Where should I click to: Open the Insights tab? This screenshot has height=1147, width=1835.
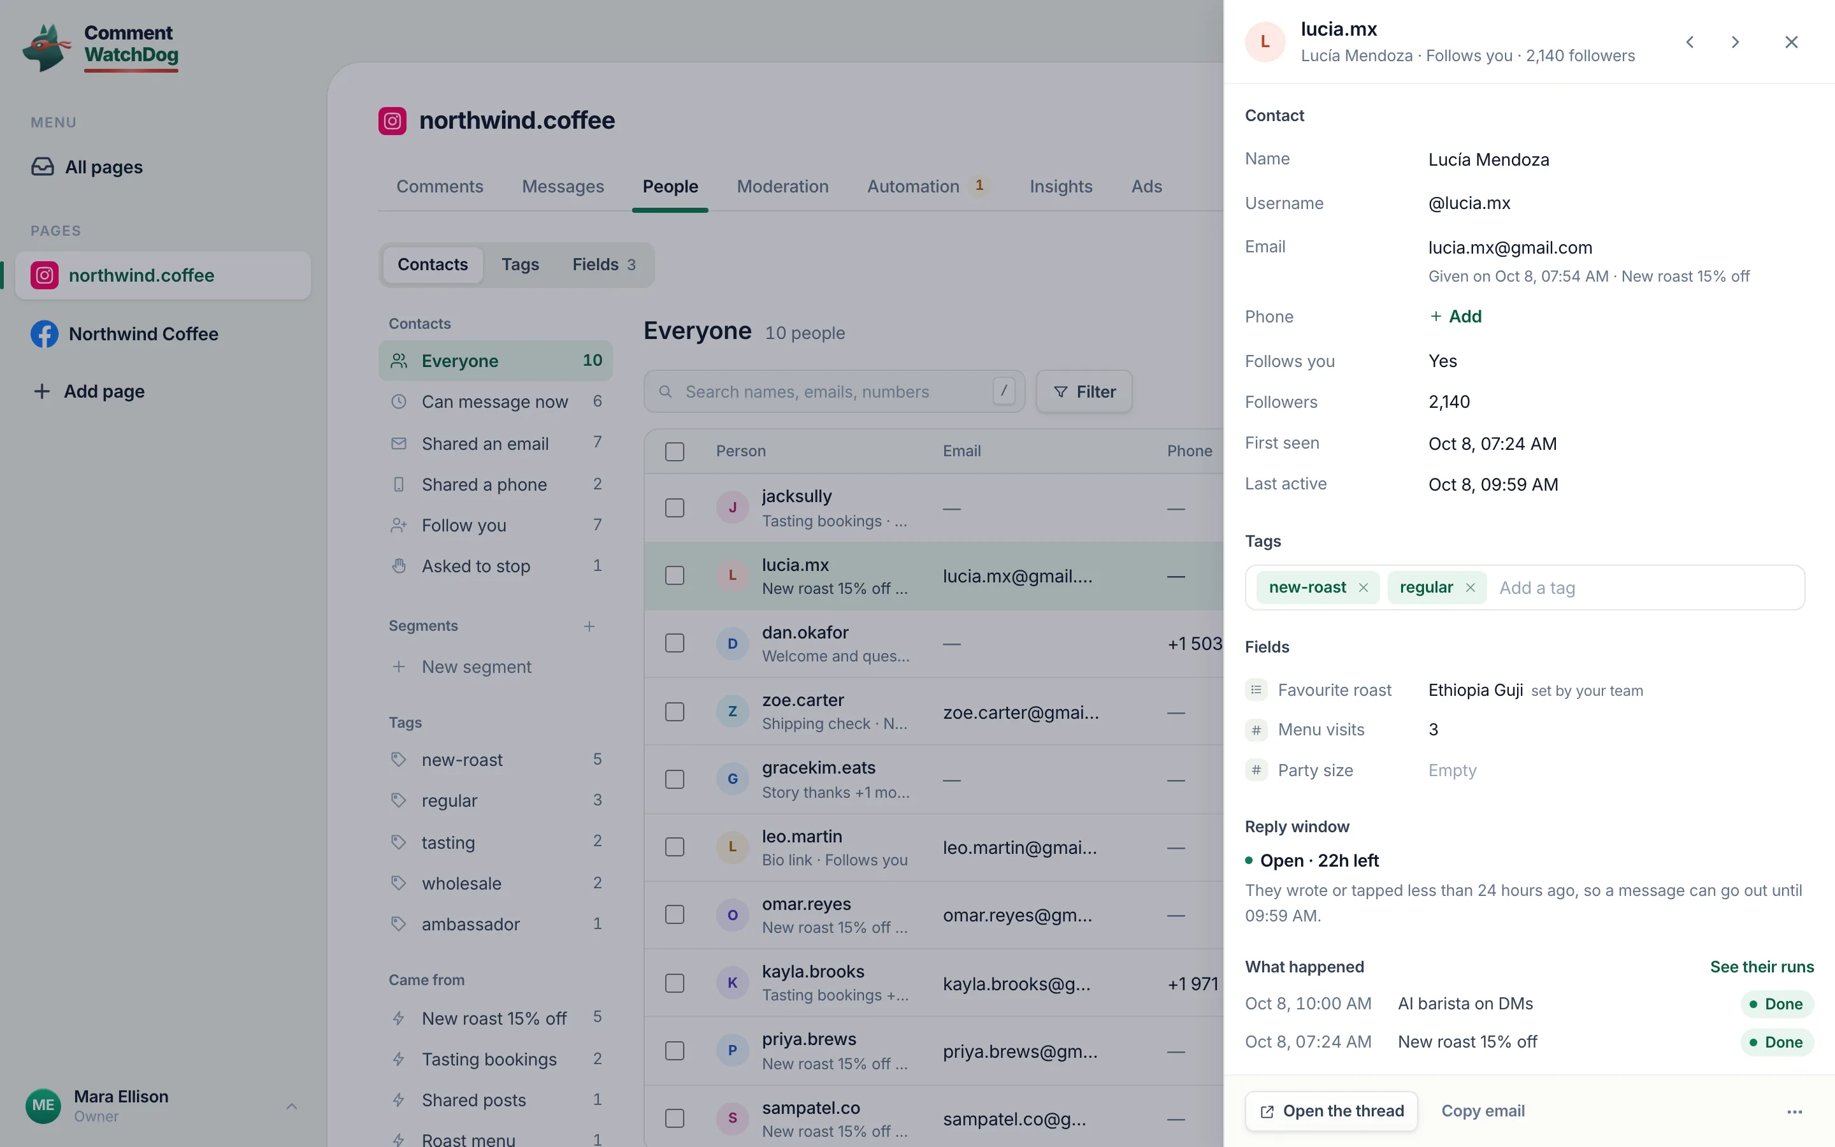(x=1061, y=187)
